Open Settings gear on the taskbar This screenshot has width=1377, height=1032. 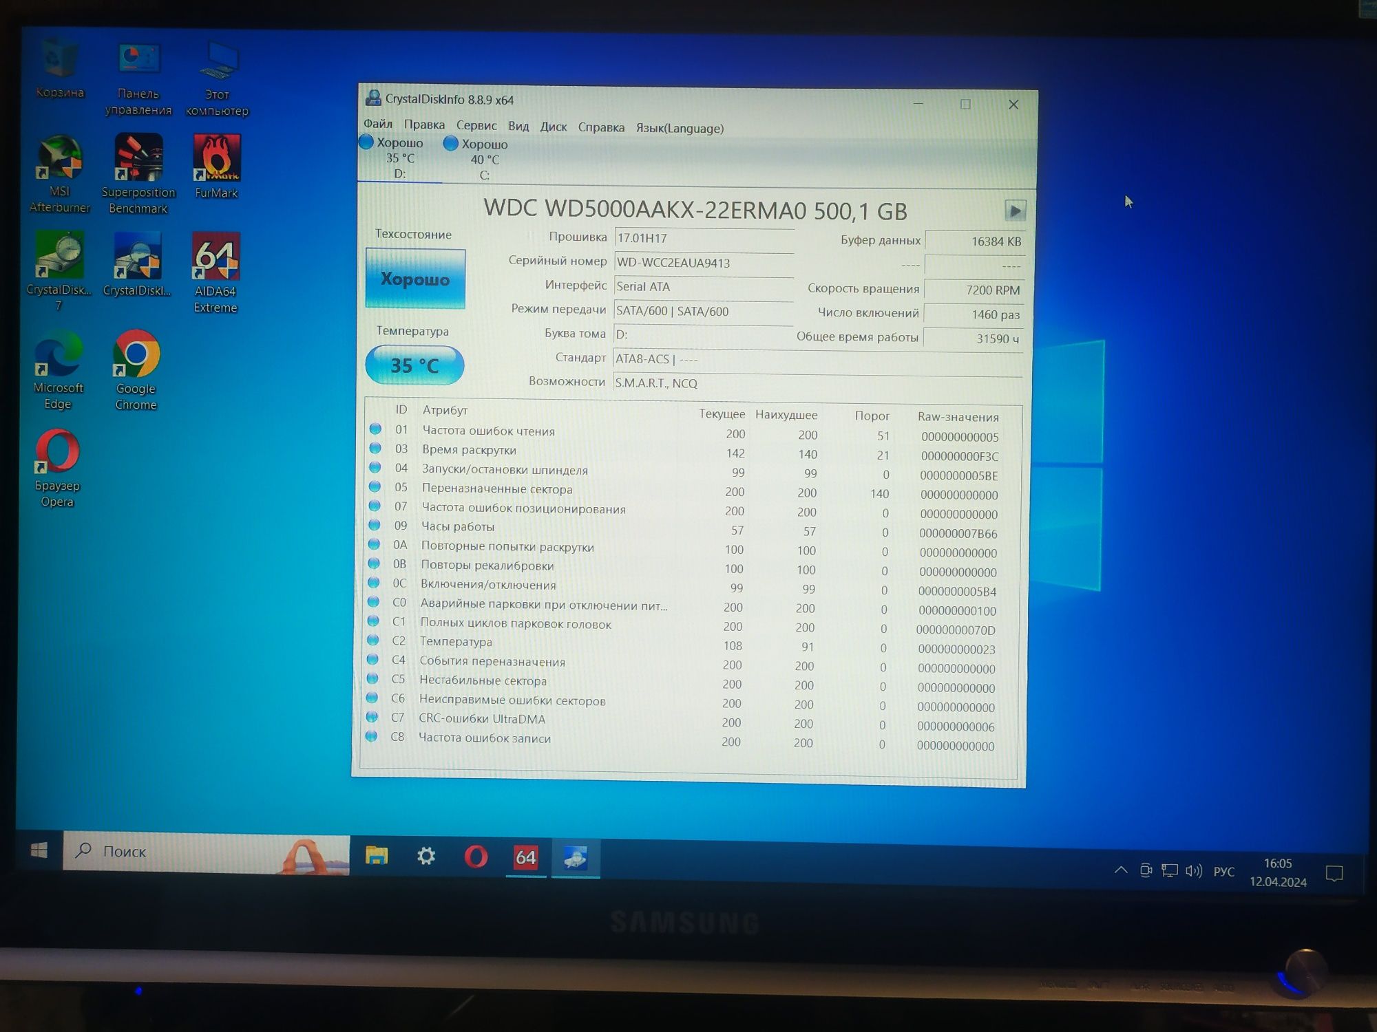point(426,856)
